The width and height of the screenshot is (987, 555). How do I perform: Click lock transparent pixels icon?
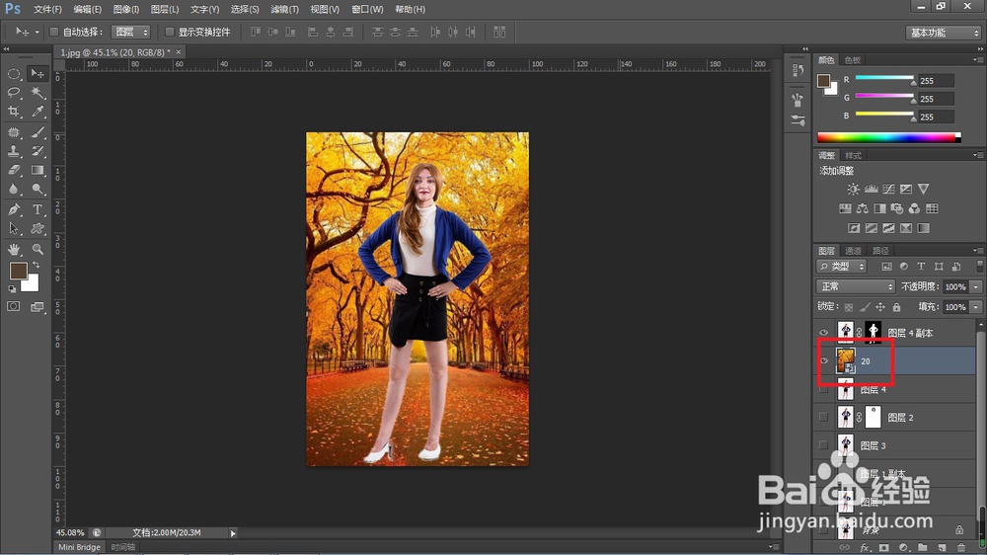[849, 307]
